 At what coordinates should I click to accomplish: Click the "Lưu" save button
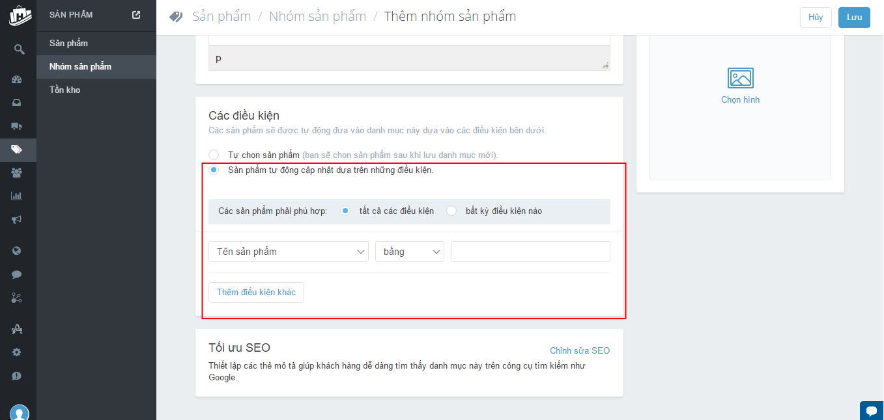(854, 18)
